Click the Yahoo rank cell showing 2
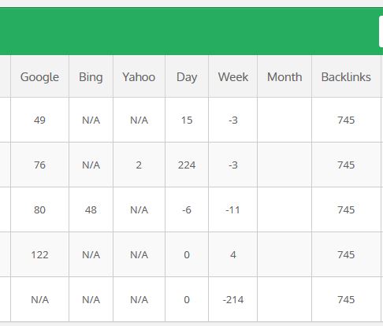 pyautogui.click(x=139, y=165)
